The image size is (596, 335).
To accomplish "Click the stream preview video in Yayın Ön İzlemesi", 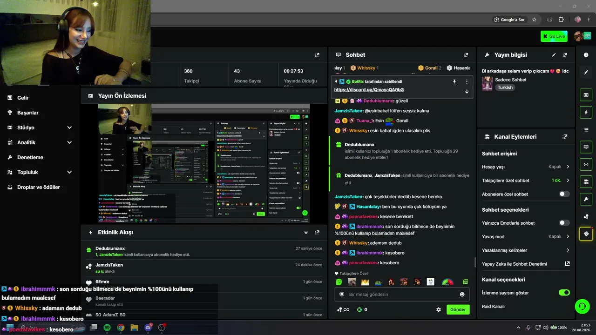I will click(x=204, y=163).
